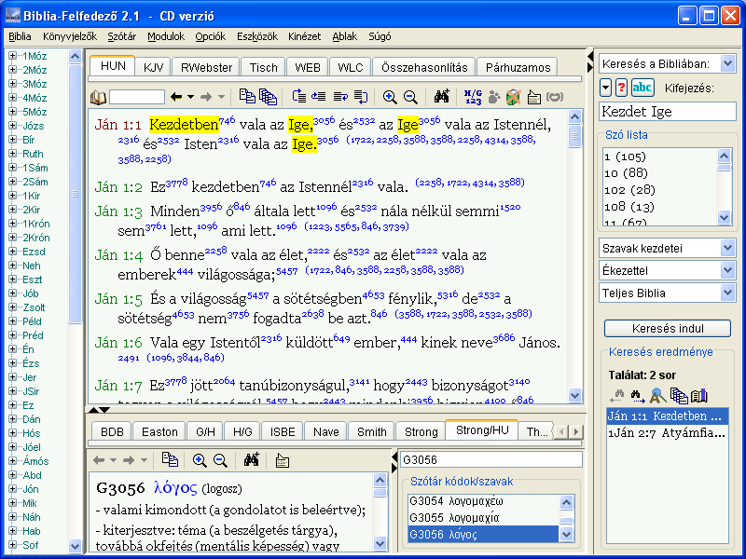The height and width of the screenshot is (559, 746).
Task: Select dictionary entry 'G3055 λογομαχία'
Action: click(x=483, y=518)
